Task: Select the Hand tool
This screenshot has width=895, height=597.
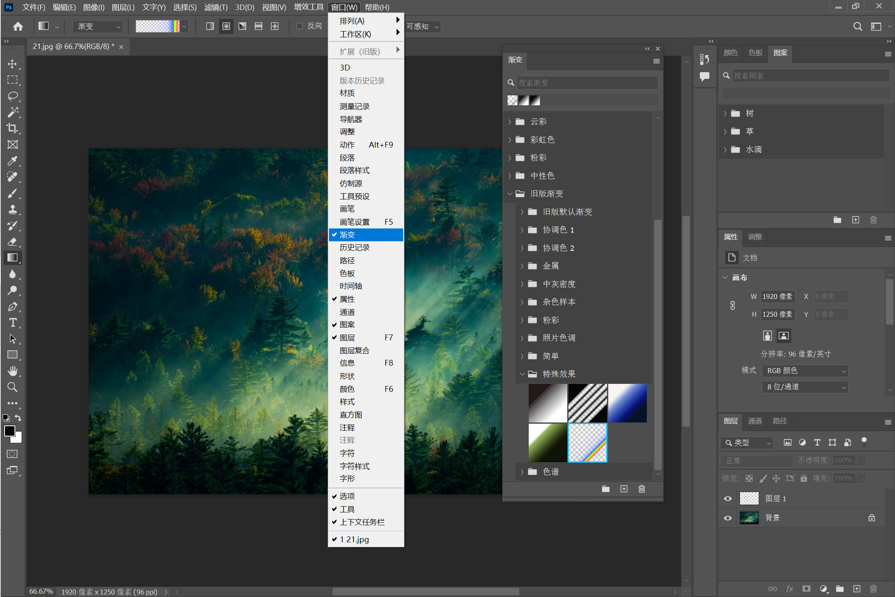Action: pos(12,371)
